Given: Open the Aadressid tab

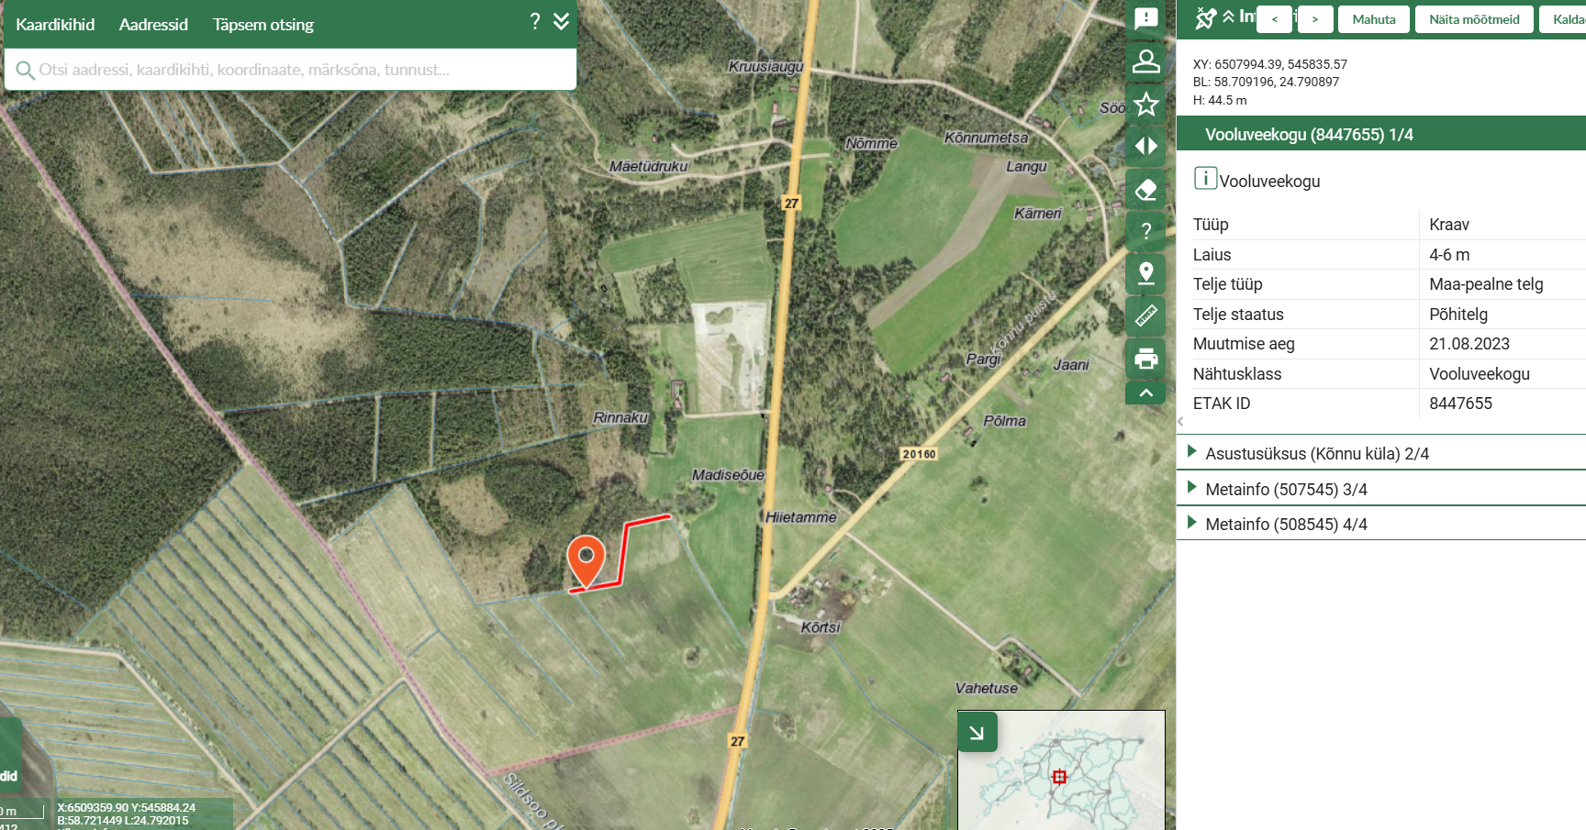Looking at the screenshot, I should coord(153,25).
